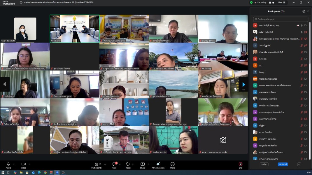Pause the cloud recording
Image resolution: width=312 pixels, height=175 pixels.
pos(270,2)
